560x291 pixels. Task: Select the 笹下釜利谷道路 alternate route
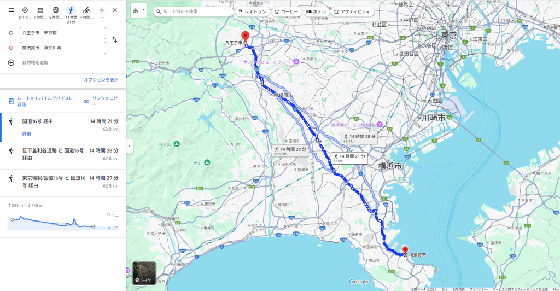coord(63,154)
